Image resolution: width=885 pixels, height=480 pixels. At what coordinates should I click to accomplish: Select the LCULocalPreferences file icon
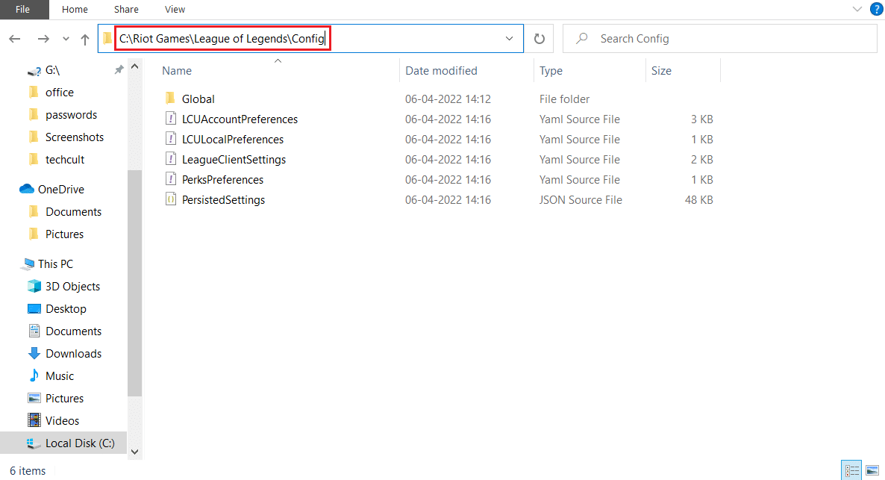point(170,139)
